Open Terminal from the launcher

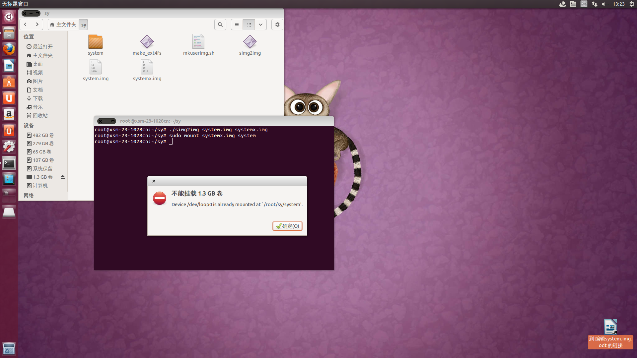click(x=9, y=163)
